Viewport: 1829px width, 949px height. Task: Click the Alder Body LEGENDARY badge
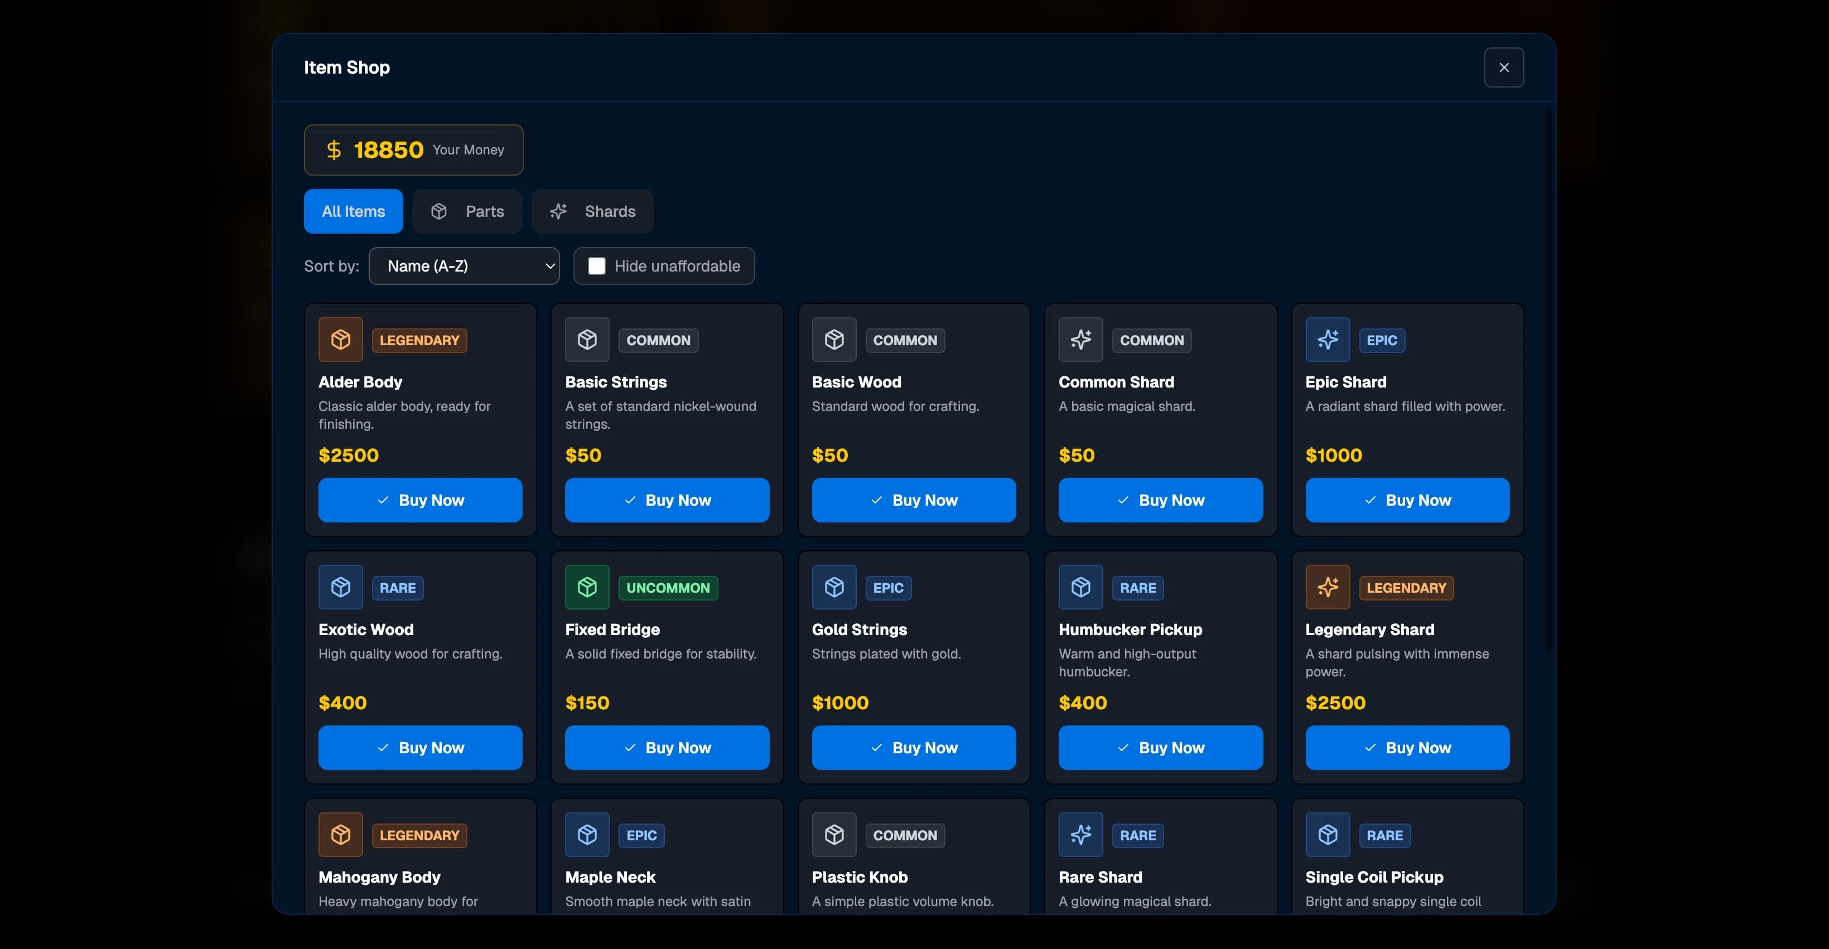[x=419, y=341]
